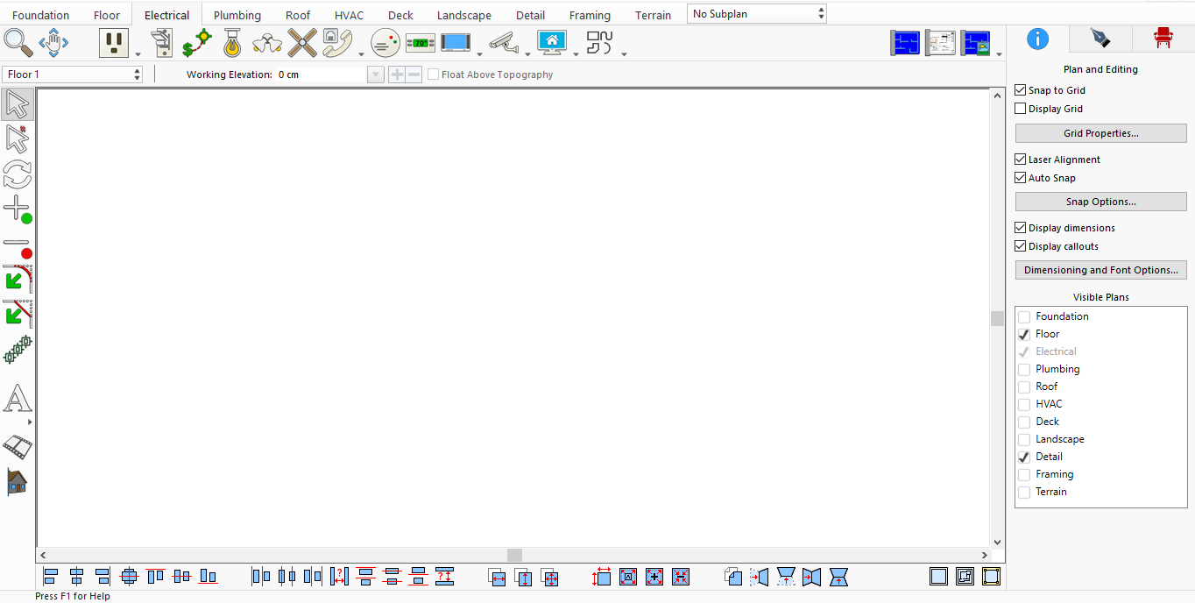Switch to the Plumbing tab
This screenshot has height=603, width=1195.
[x=237, y=15]
